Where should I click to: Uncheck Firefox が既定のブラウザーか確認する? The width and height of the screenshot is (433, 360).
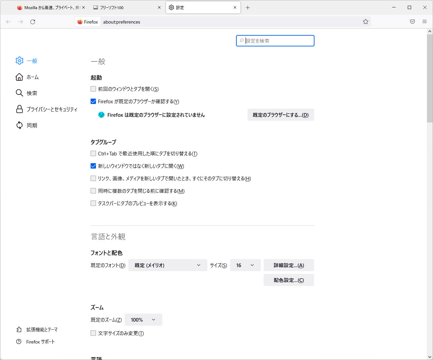93,101
